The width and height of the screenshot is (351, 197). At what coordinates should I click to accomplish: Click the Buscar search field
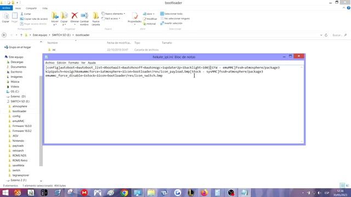click(339, 35)
